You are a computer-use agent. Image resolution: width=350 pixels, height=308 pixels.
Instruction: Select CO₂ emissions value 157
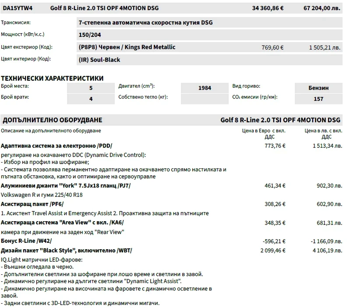click(x=318, y=99)
